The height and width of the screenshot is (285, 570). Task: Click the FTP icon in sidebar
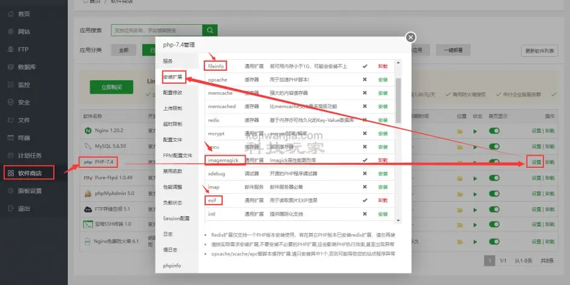coord(10,50)
